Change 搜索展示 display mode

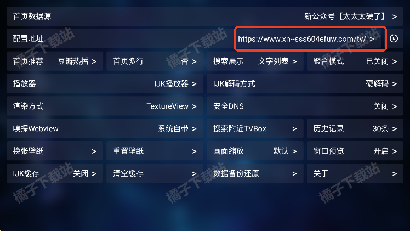255,61
